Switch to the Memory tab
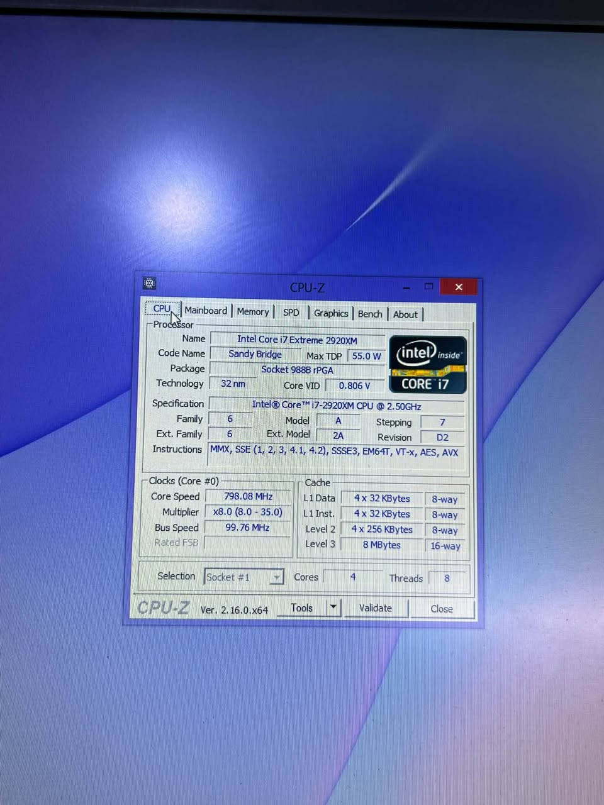The width and height of the screenshot is (604, 805). [253, 312]
